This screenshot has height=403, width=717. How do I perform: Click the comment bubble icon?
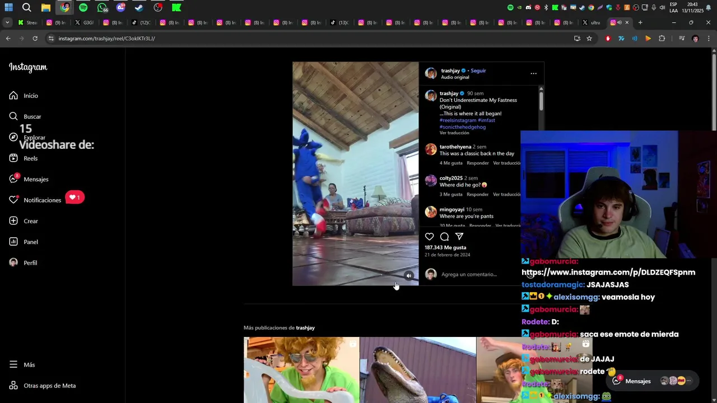coord(444,237)
